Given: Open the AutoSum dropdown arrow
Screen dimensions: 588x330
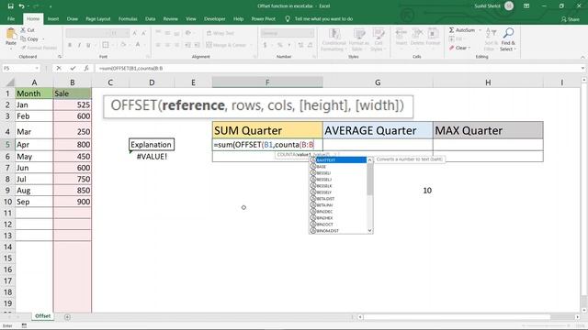Looking at the screenshot, I should pyautogui.click(x=480, y=30).
